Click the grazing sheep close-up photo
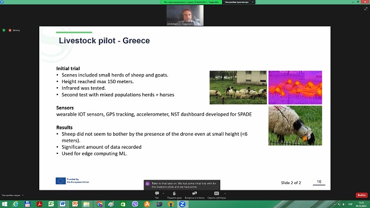 [x=295, y=125]
